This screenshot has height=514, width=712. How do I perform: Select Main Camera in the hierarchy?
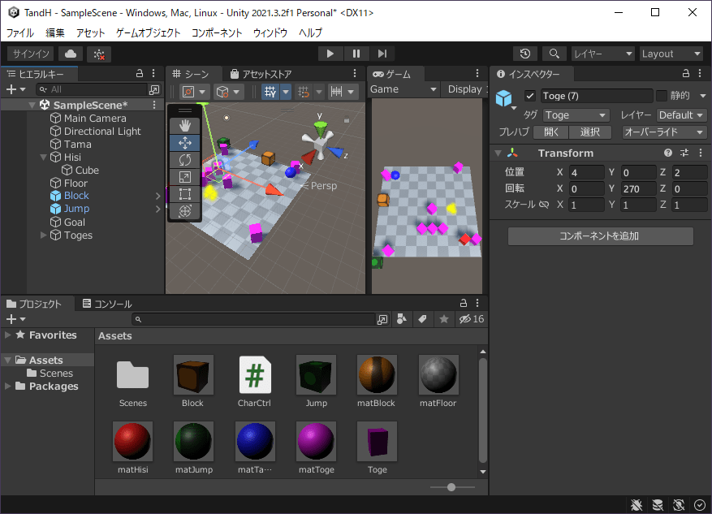[x=95, y=119]
